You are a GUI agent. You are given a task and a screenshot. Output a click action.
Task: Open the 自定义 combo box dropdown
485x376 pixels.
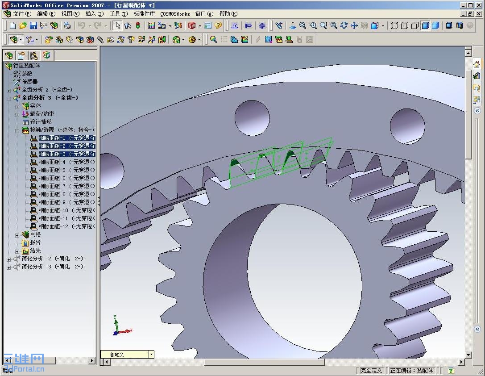(x=151, y=354)
